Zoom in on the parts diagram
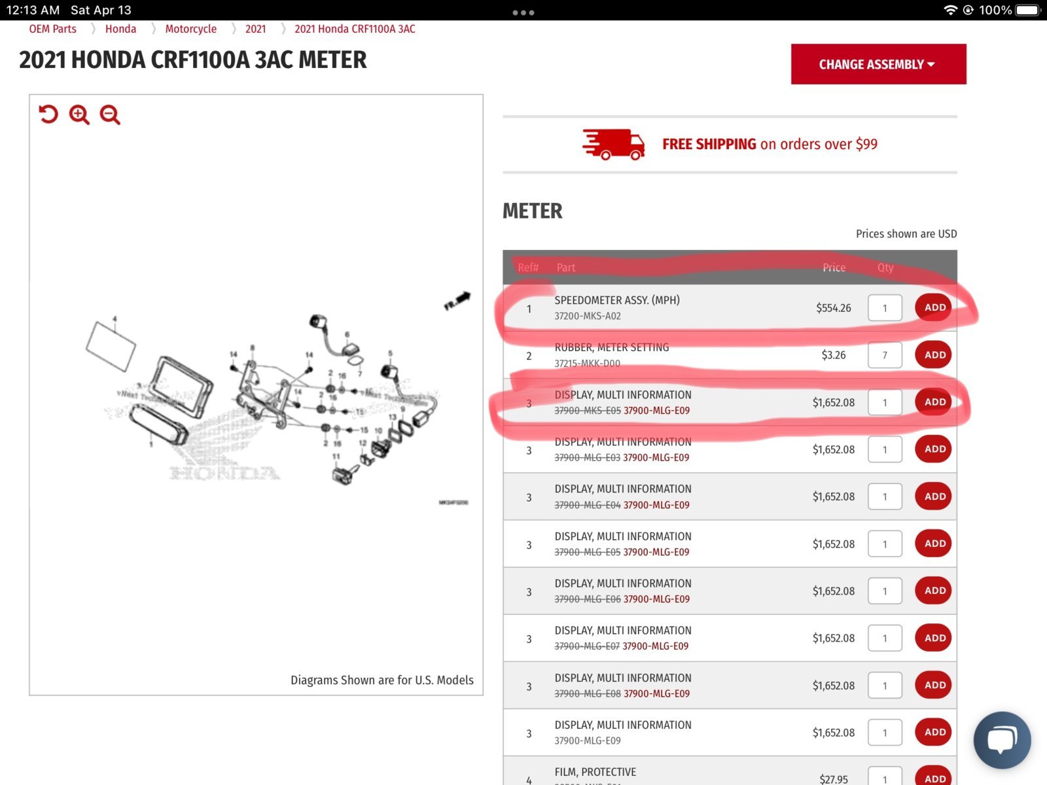The width and height of the screenshot is (1047, 785). (79, 114)
